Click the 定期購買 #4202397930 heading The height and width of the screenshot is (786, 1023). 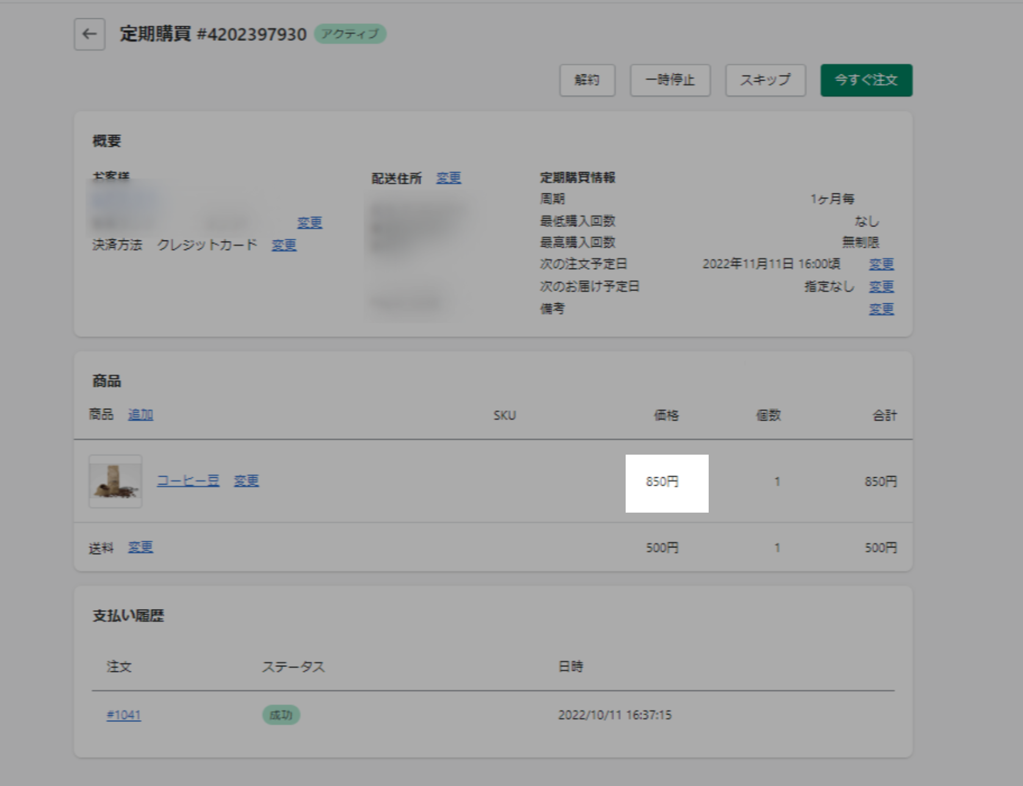click(213, 34)
